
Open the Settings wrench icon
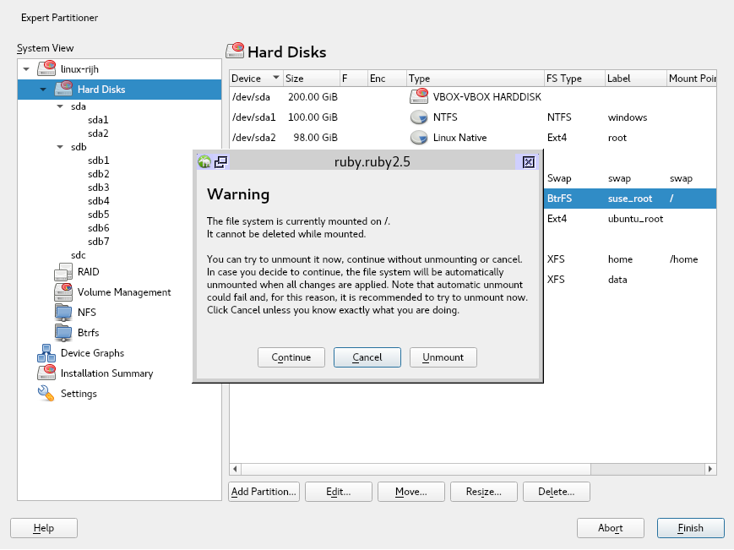pyautogui.click(x=46, y=394)
